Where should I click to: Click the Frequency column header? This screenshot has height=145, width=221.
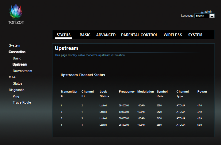click(x=127, y=92)
